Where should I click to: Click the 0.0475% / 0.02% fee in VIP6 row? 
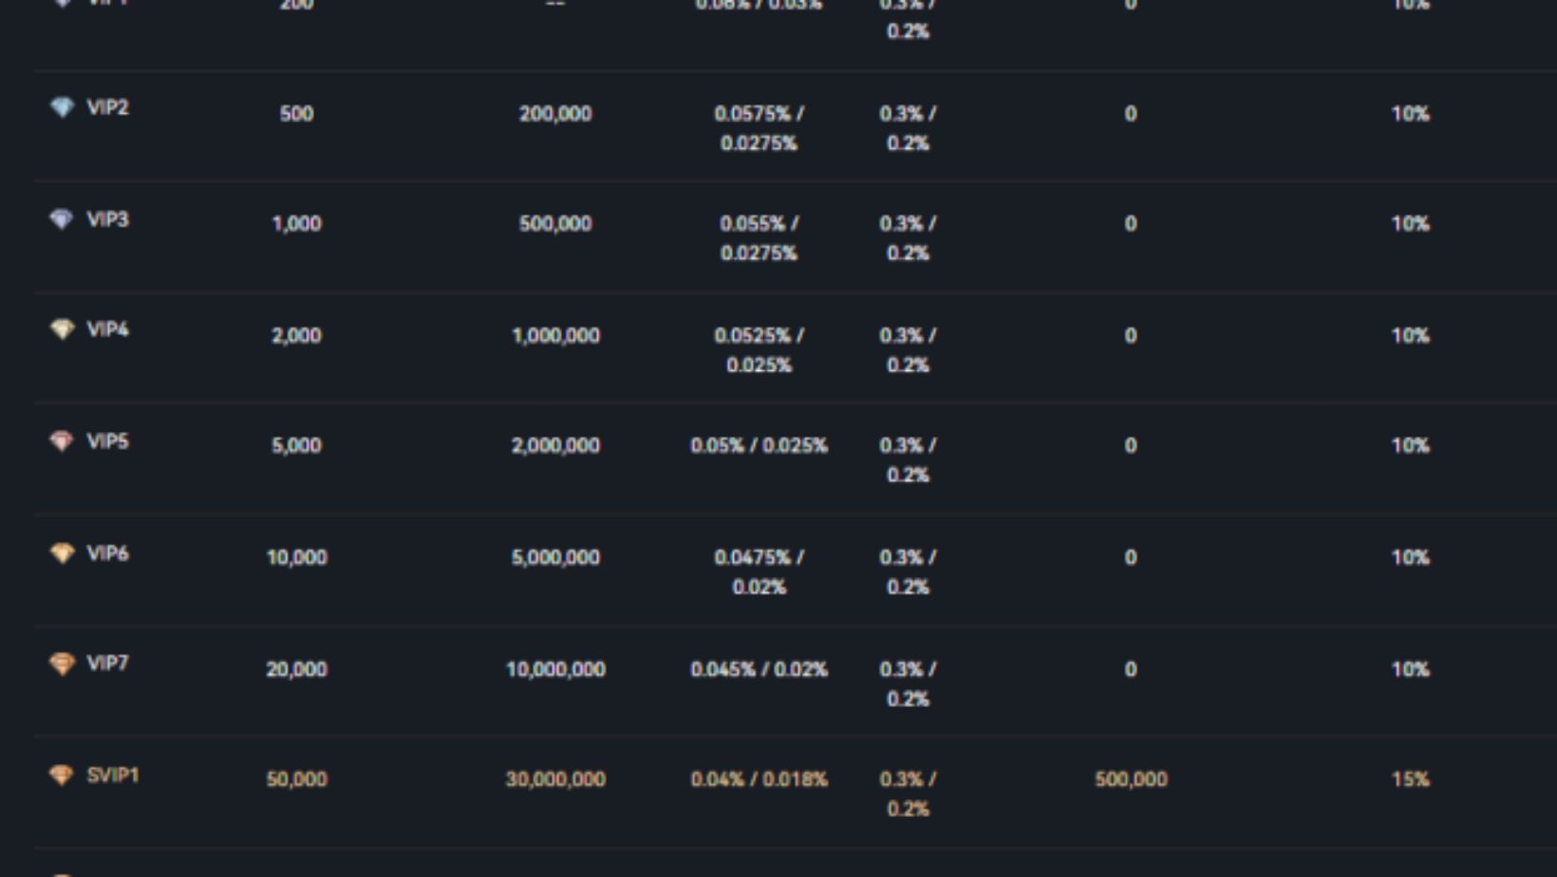pos(759,572)
